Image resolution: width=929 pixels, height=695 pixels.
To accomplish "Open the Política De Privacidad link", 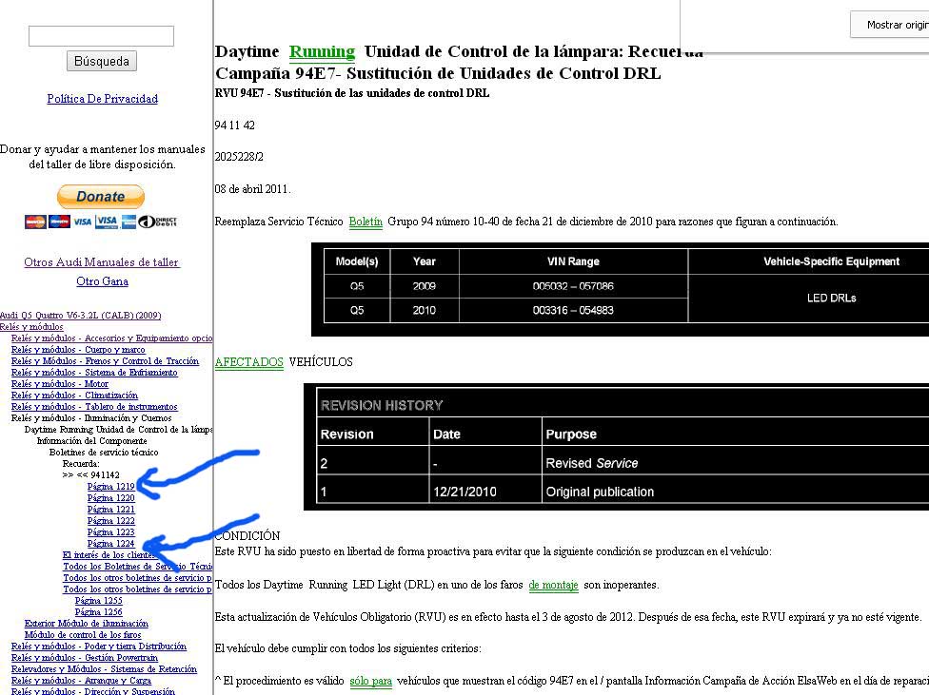I will [103, 99].
